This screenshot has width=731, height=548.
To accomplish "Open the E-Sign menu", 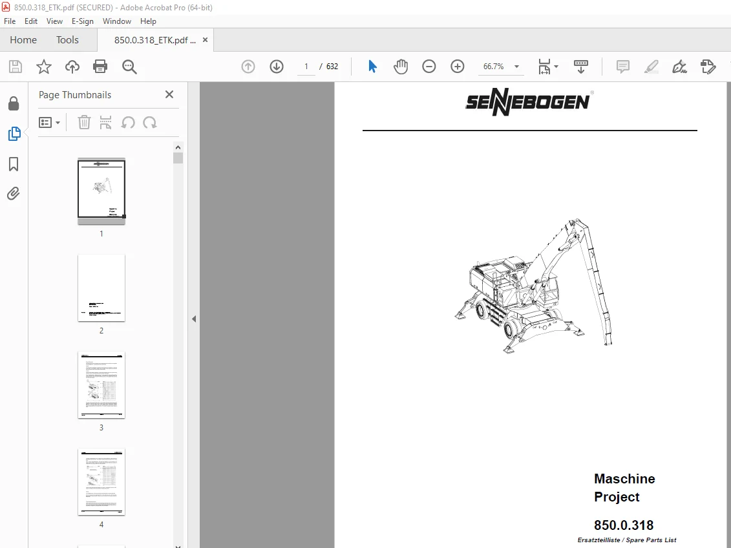I will (83, 21).
